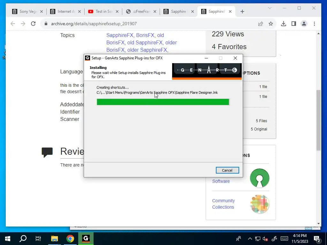Open the SapphireFX topic link
Image resolution: width=327 pixels, height=245 pixels.
(120, 35)
